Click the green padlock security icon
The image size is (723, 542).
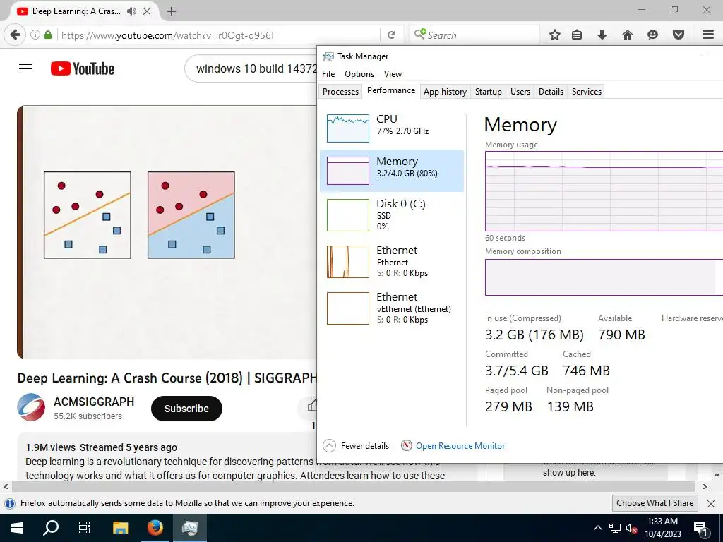(48, 35)
